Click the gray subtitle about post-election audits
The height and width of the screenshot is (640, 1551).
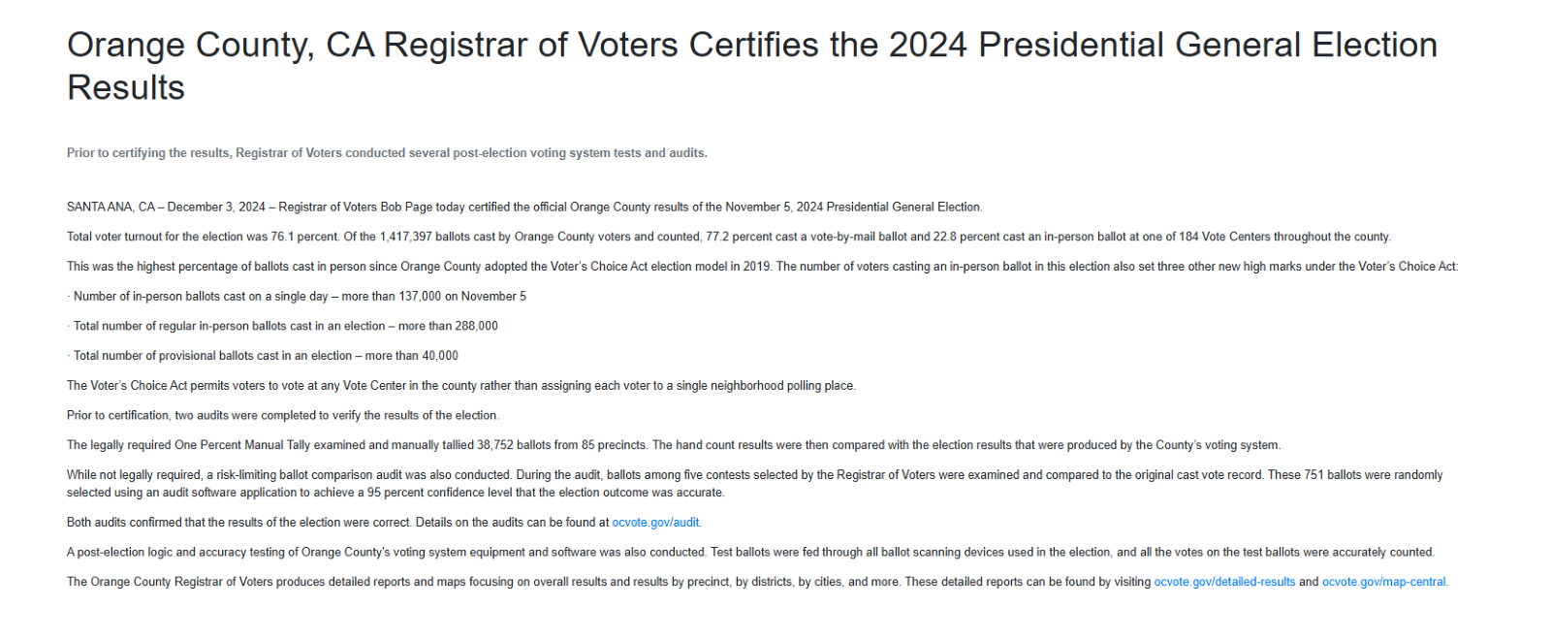(387, 153)
